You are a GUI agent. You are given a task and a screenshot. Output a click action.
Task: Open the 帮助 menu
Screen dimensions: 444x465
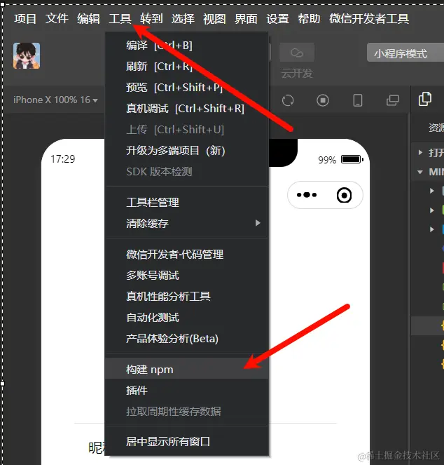point(309,19)
